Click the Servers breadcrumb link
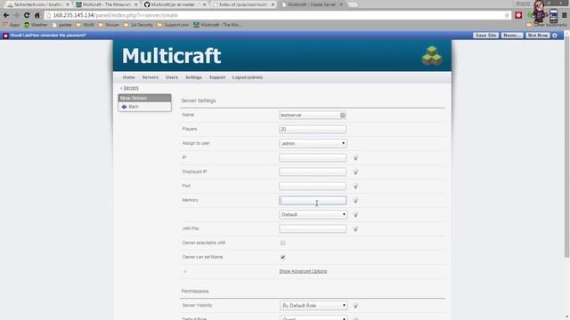The width and height of the screenshot is (570, 320). tap(131, 88)
